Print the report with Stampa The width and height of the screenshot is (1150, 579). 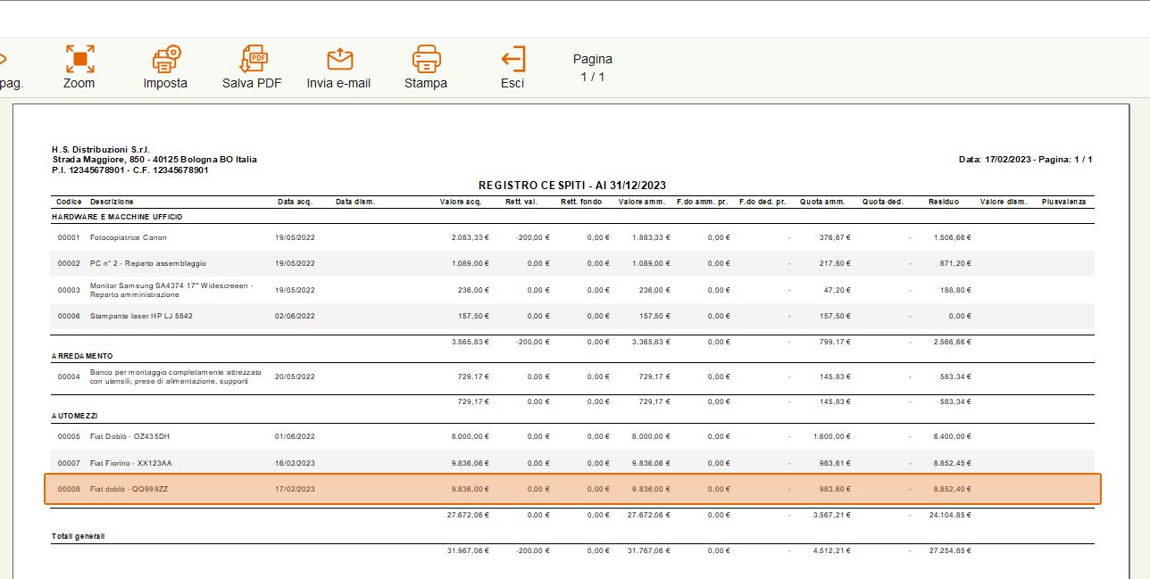426,68
